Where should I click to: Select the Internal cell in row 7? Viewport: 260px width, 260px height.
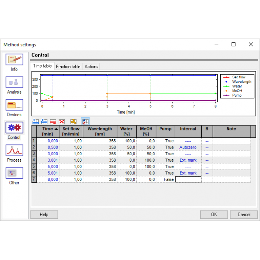pyautogui.click(x=188, y=179)
